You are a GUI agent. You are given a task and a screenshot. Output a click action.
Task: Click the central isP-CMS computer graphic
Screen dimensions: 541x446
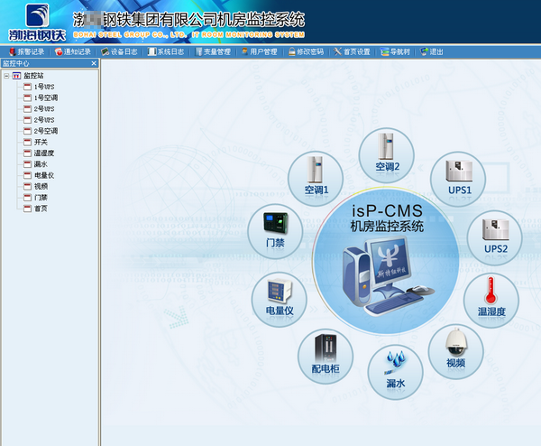click(387, 262)
